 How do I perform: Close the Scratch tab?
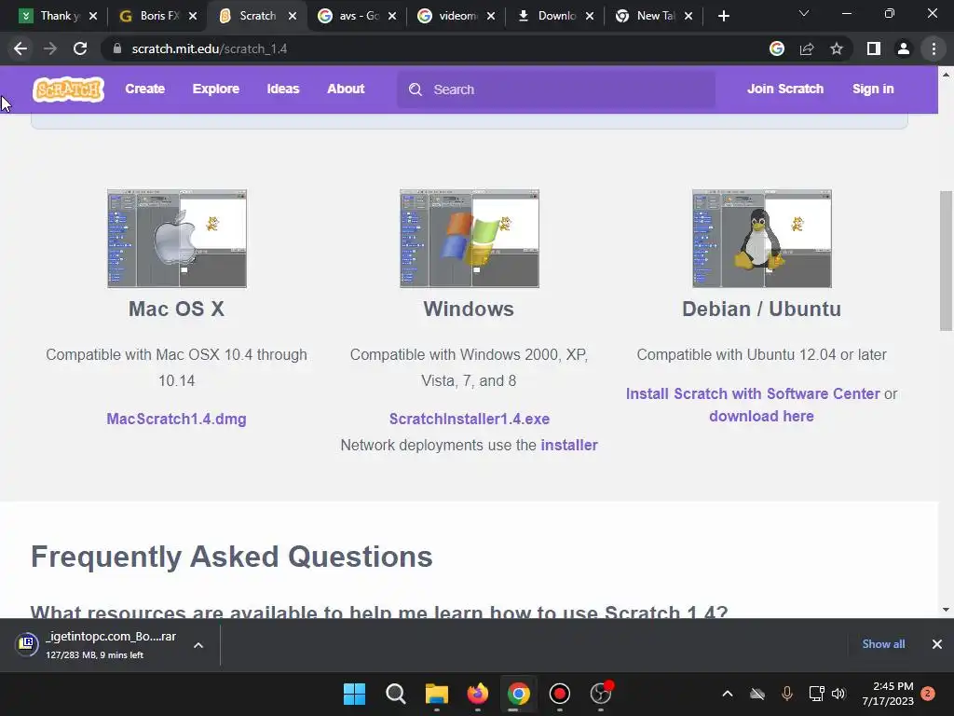pos(293,16)
